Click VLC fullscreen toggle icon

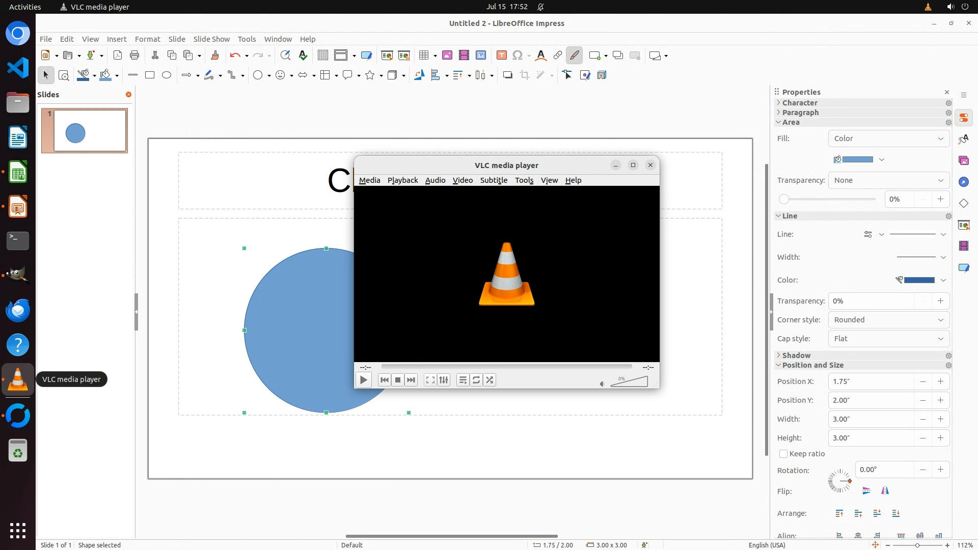point(430,380)
